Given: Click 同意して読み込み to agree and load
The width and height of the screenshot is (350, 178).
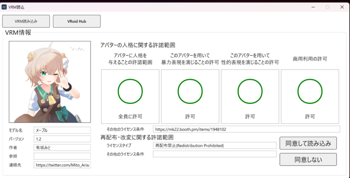Looking at the screenshot, I should (308, 143).
